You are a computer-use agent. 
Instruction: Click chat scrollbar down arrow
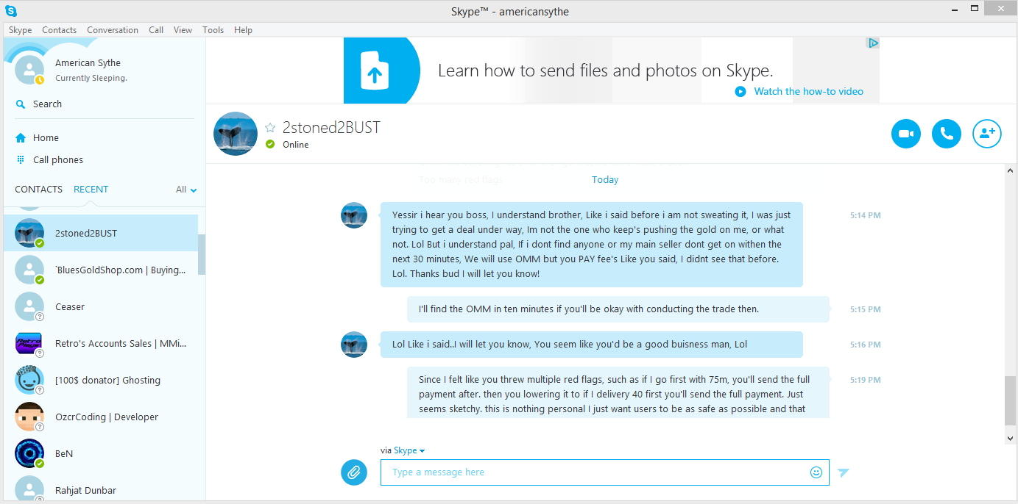pos(1010,438)
